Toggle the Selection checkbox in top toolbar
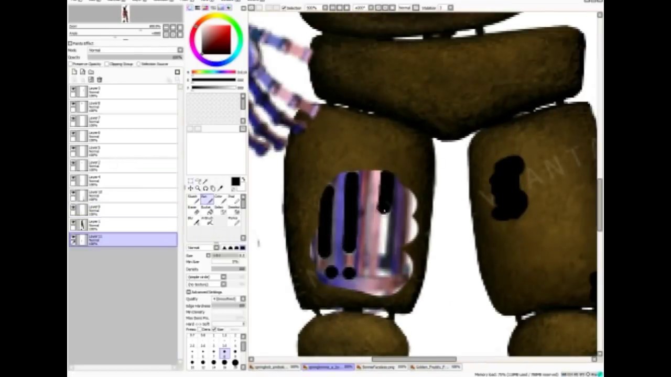Image resolution: width=671 pixels, height=377 pixels. click(284, 8)
